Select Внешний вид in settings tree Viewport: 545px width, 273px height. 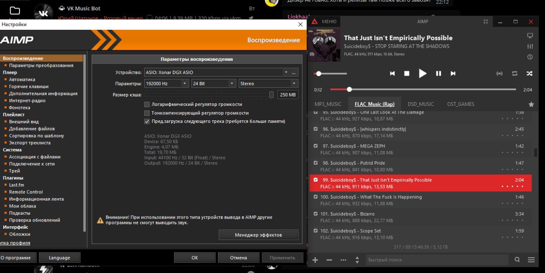pos(24,122)
